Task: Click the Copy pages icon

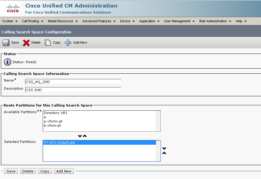Action: 48,43
